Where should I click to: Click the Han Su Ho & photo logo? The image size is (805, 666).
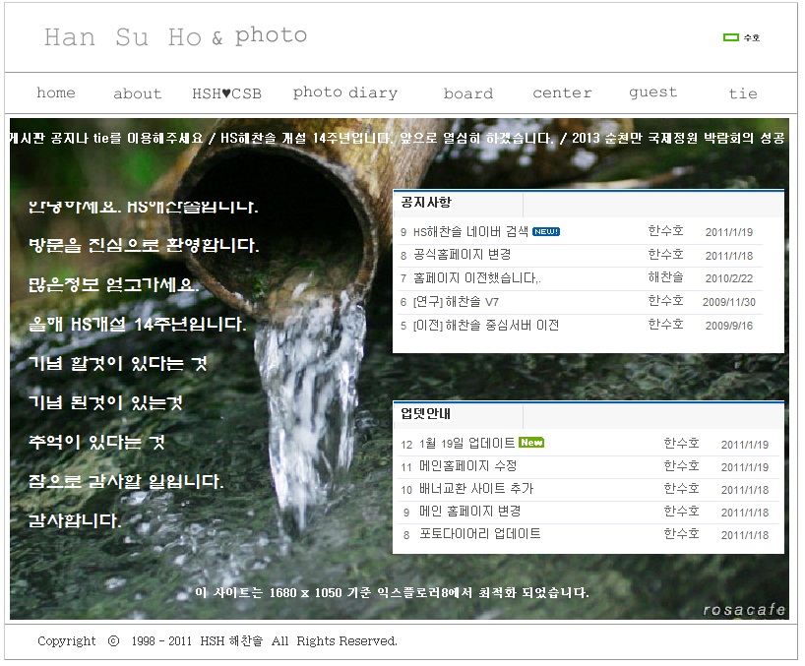pos(175,37)
